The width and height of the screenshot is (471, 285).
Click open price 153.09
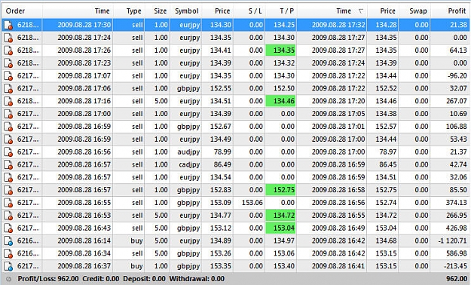pyautogui.click(x=221, y=203)
